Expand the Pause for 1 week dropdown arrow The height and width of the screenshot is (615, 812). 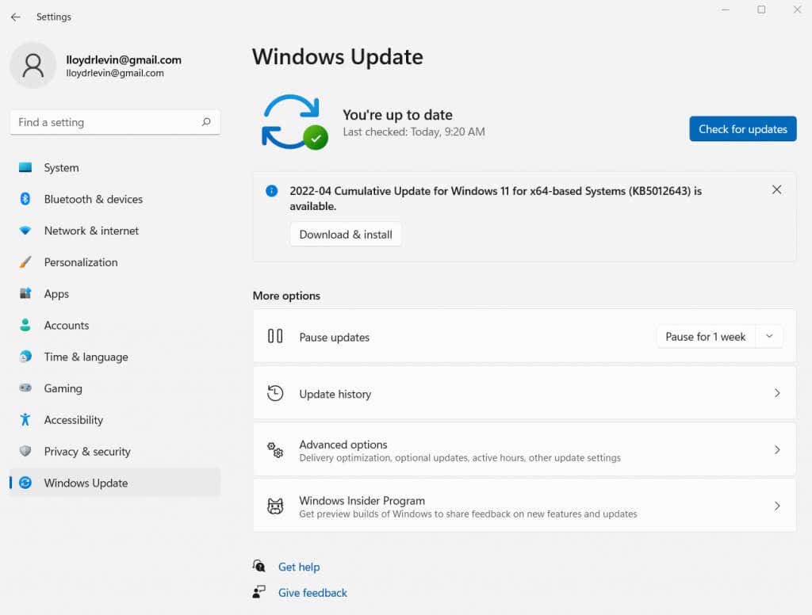click(769, 337)
